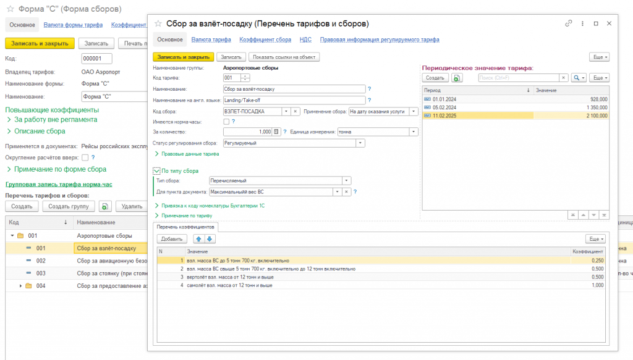
Task: Open search options magnifier in periodic panel
Action: coord(579,78)
